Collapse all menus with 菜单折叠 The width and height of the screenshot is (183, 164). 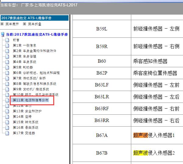[35, 24]
